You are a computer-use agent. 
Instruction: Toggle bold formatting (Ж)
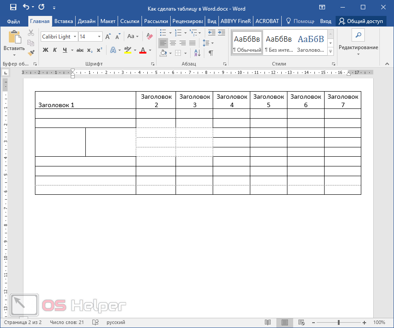[45, 50]
